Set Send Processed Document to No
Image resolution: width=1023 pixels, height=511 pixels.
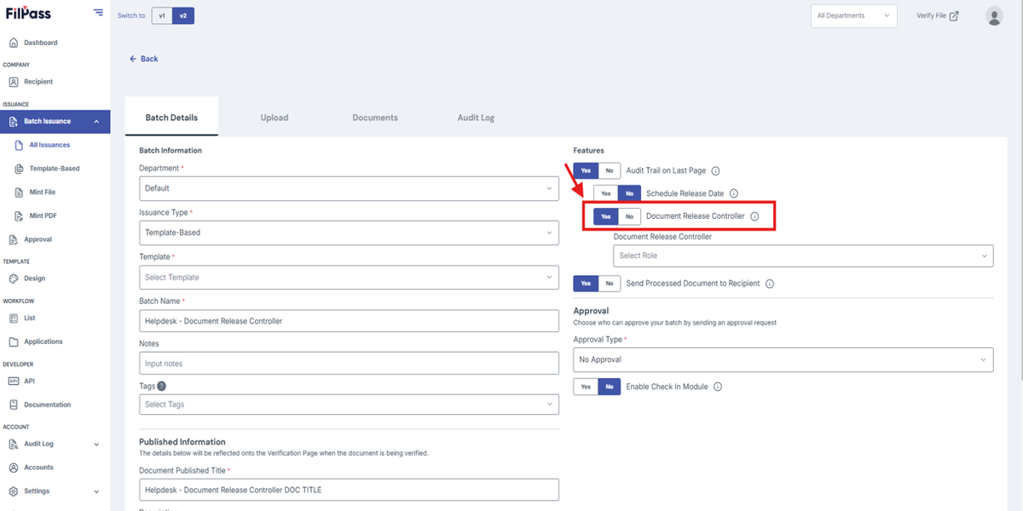click(x=610, y=284)
